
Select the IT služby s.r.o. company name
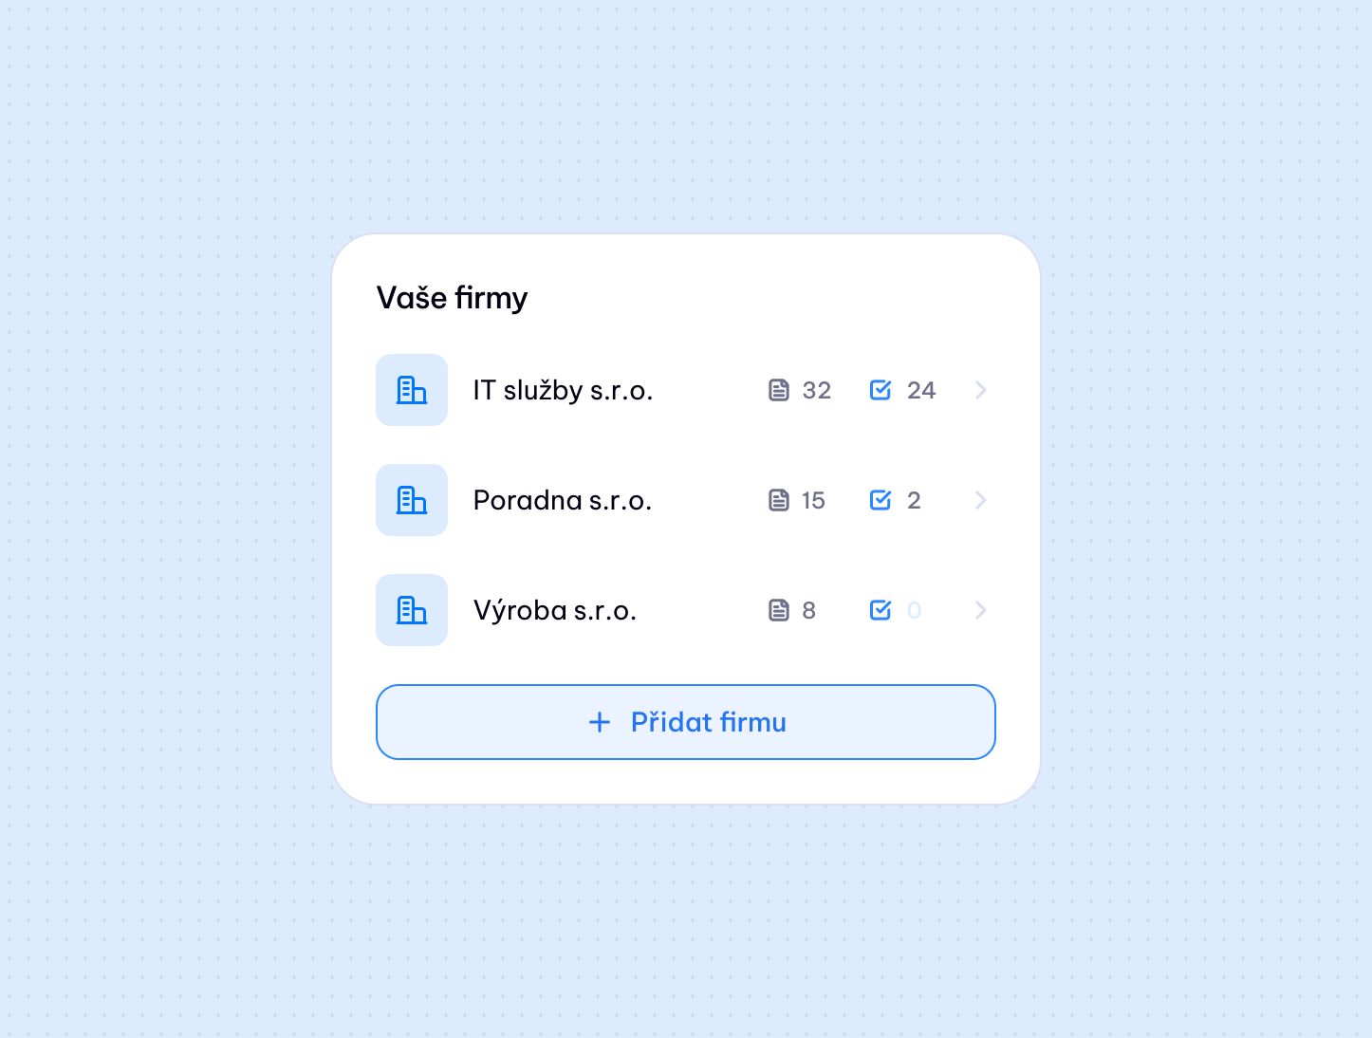563,390
